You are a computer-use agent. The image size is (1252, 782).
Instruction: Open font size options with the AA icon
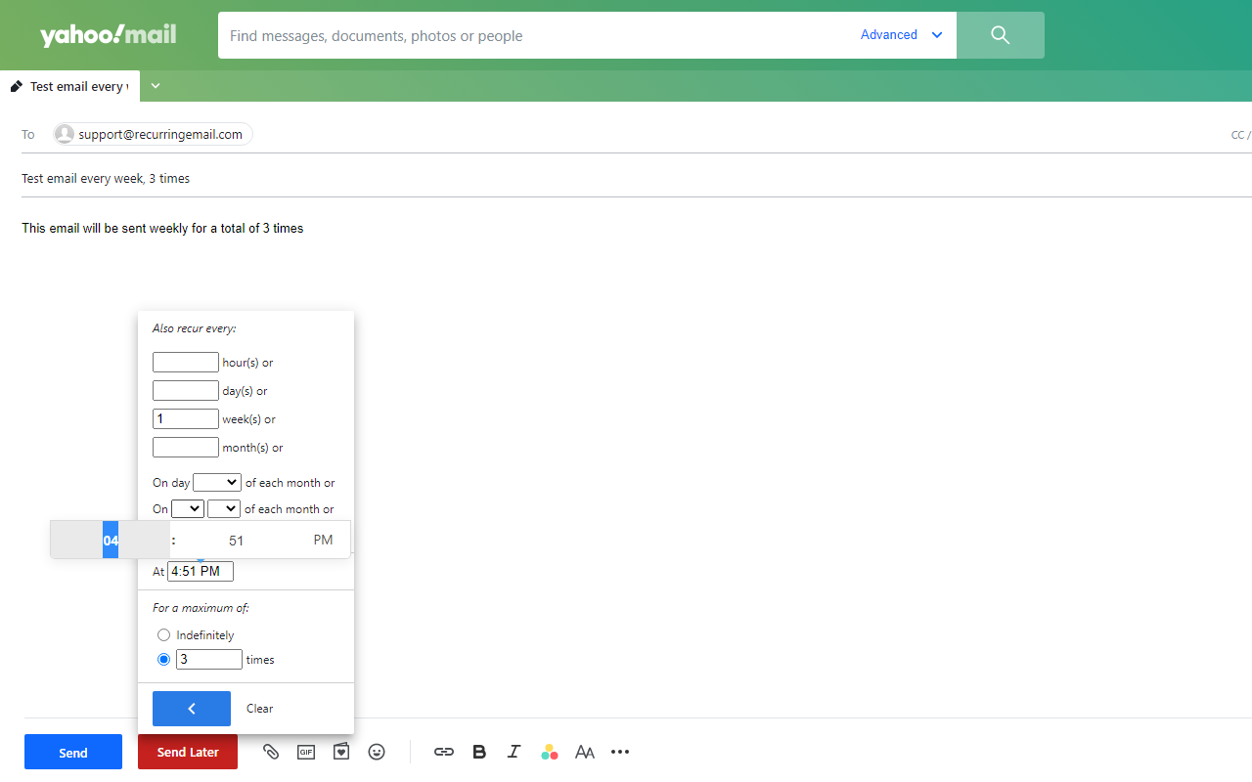point(584,752)
